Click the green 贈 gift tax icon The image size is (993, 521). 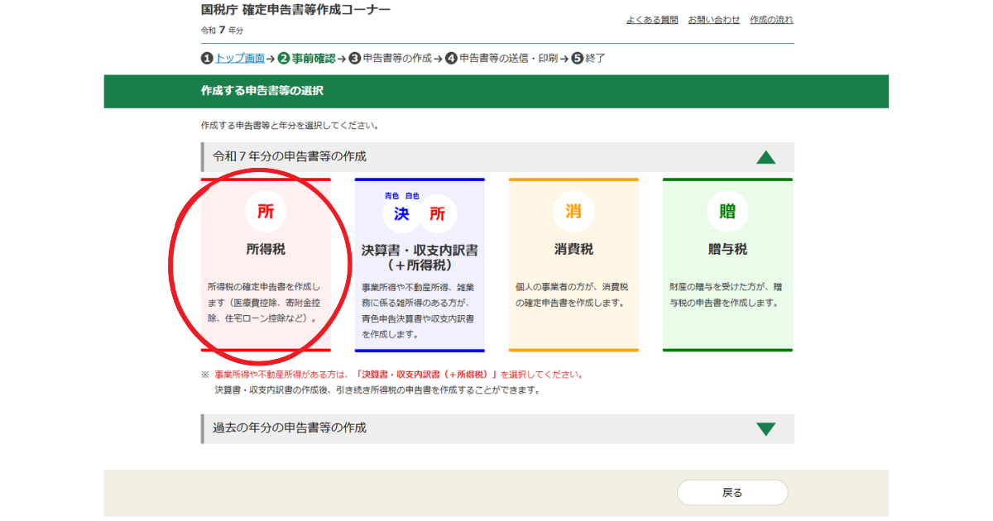(x=727, y=212)
